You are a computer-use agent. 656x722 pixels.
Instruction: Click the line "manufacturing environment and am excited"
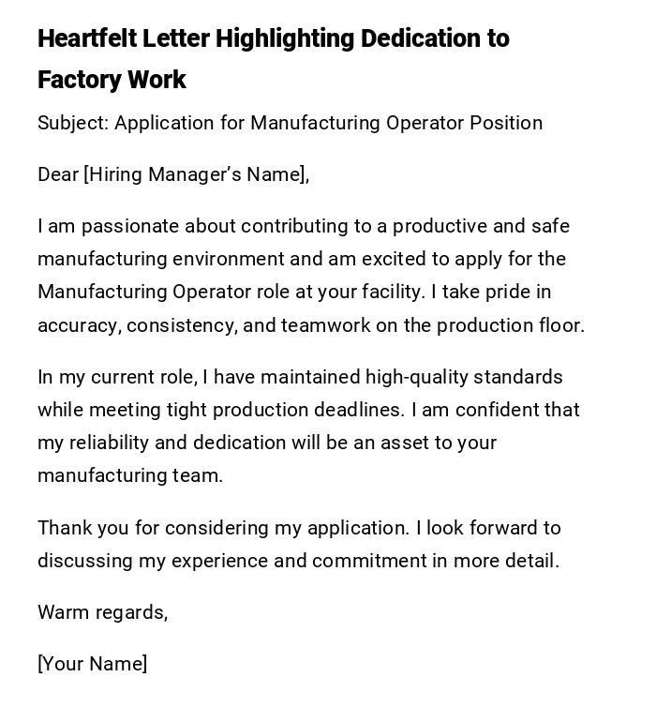[301, 259]
